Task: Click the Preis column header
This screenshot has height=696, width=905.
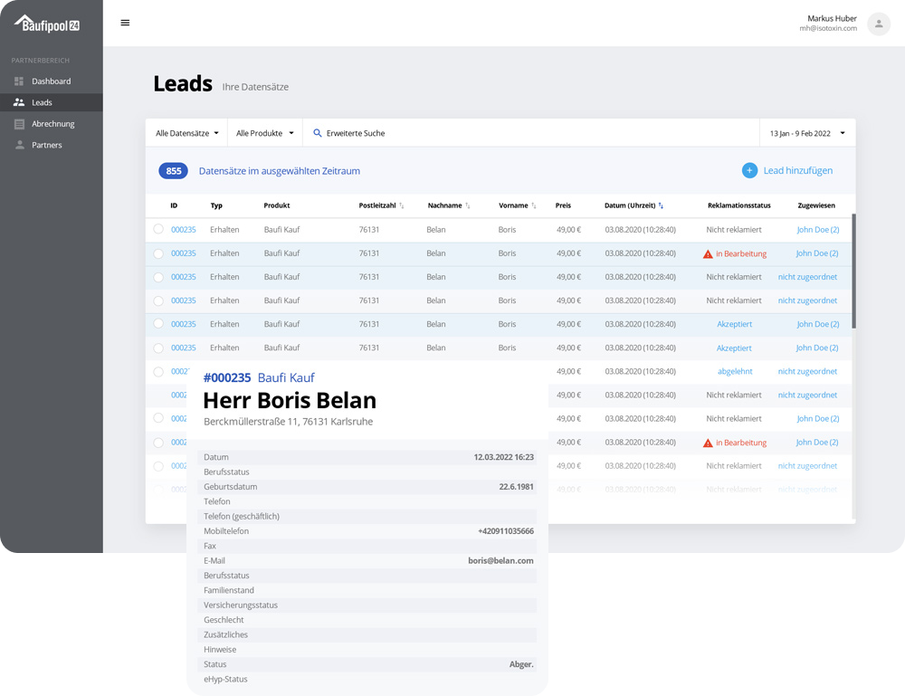Action: point(563,205)
